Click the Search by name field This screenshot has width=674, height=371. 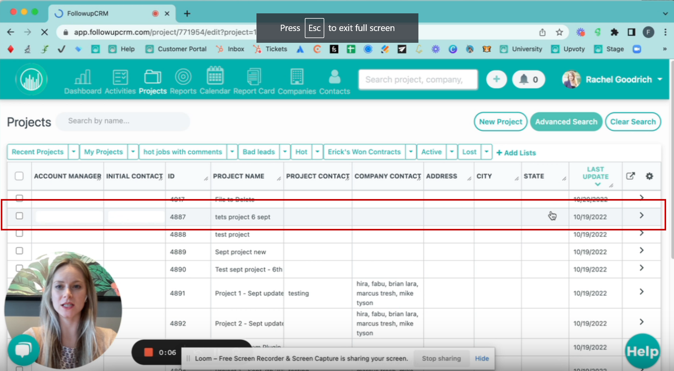[123, 121]
